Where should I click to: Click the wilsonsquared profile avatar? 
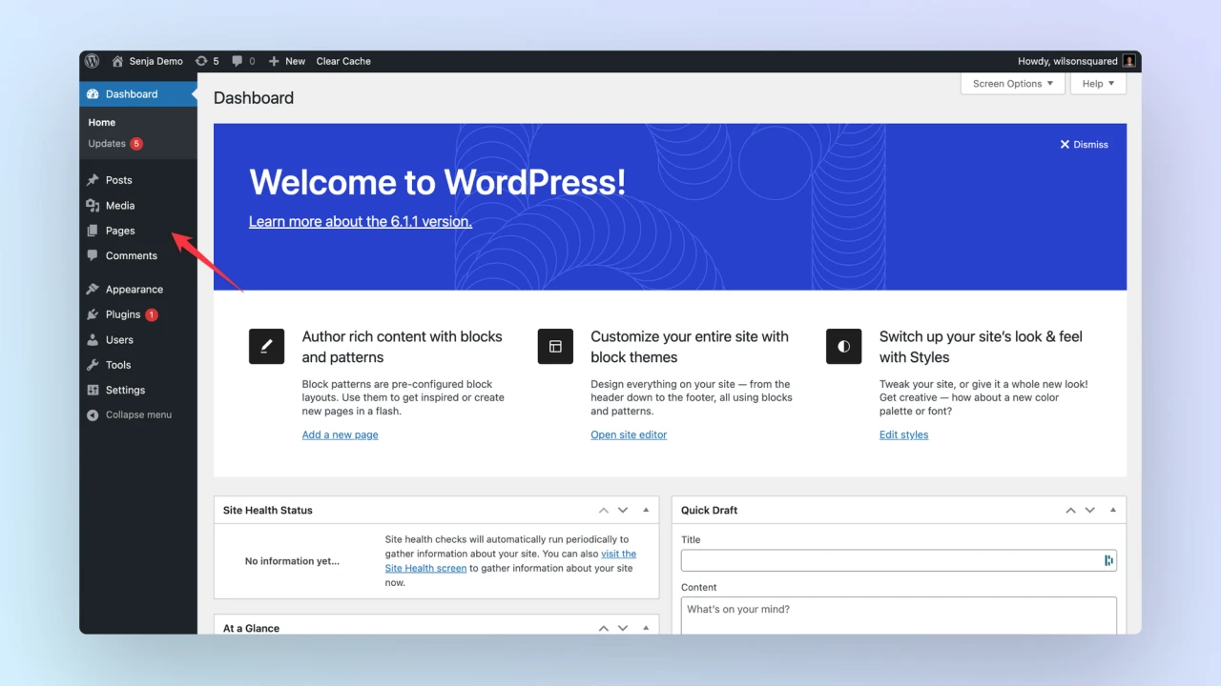[x=1129, y=61]
